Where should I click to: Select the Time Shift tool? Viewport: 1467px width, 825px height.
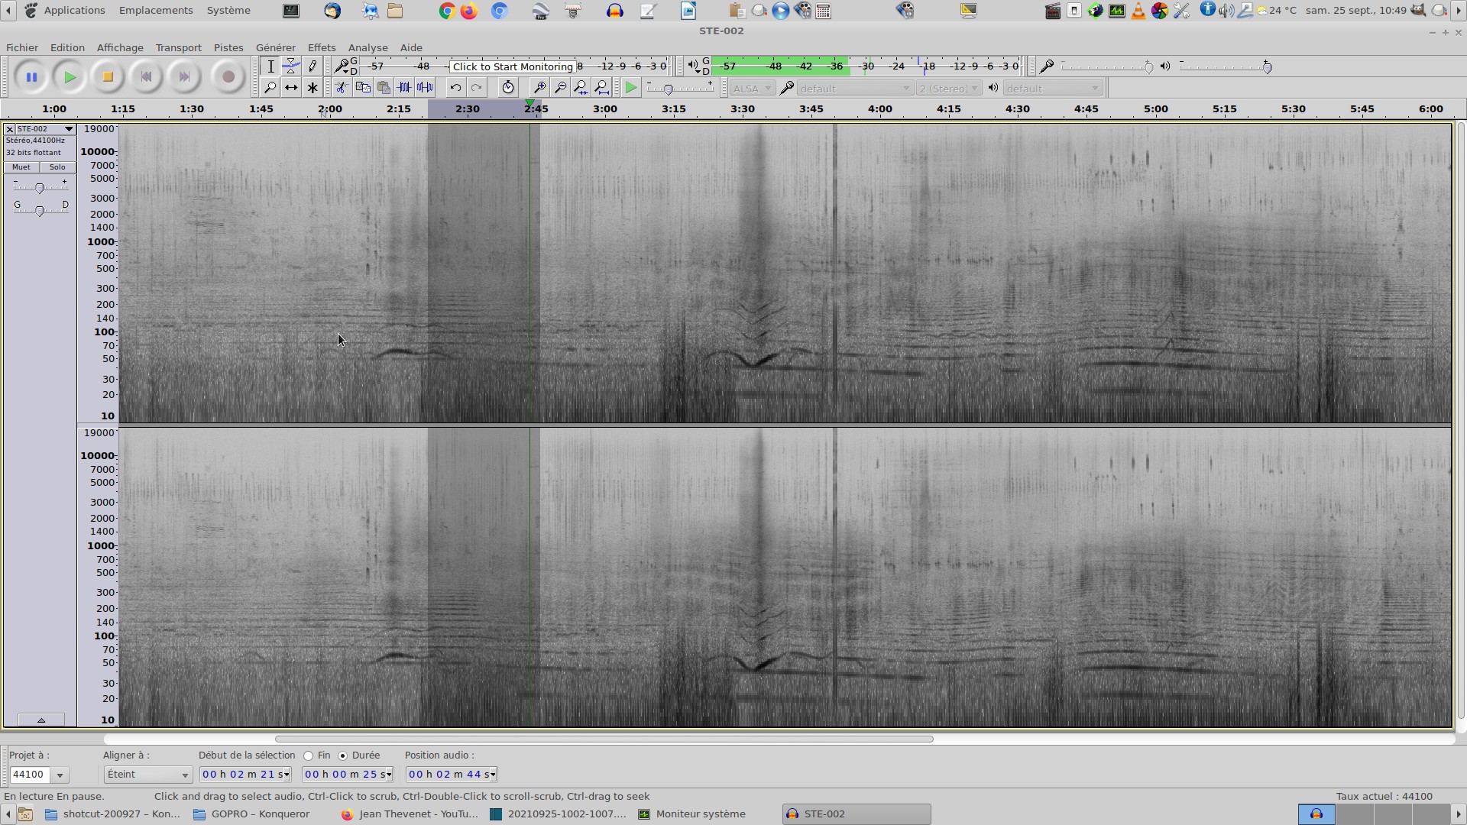tap(291, 88)
